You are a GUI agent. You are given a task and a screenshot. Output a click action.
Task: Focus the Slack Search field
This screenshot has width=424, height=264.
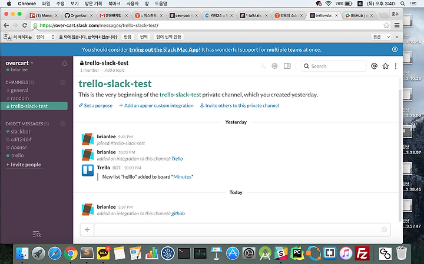(x=334, y=66)
